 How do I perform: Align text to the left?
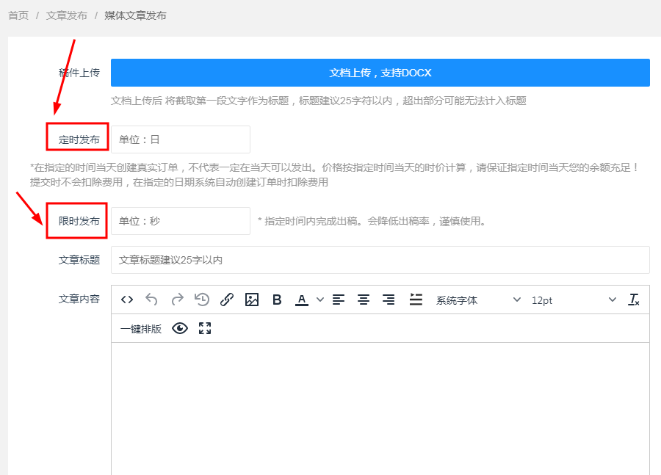pyautogui.click(x=339, y=300)
